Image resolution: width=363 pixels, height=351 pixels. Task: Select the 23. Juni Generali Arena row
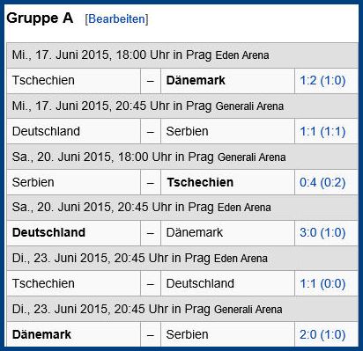pyautogui.click(x=182, y=310)
